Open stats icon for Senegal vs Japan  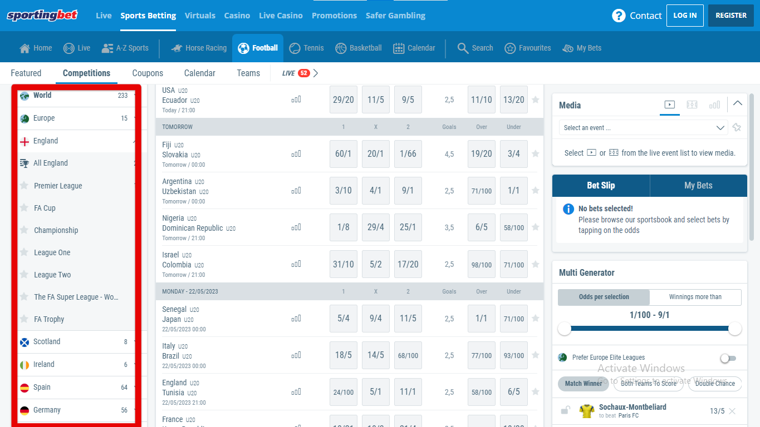[x=296, y=319]
